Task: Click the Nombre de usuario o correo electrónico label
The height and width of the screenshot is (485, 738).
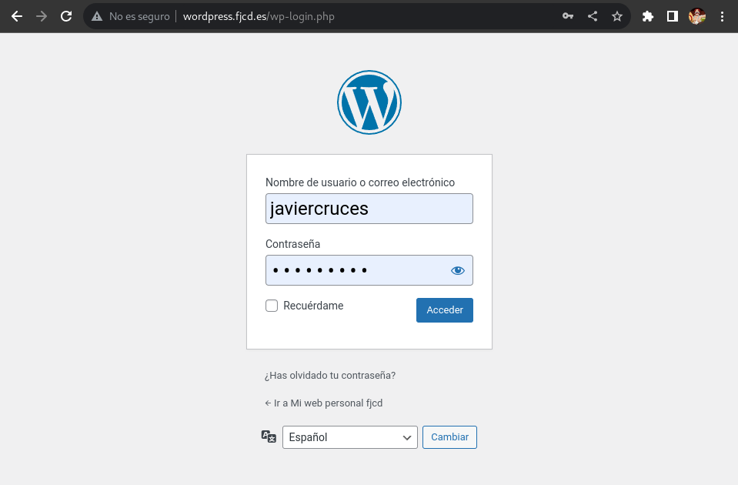Action: (x=360, y=182)
